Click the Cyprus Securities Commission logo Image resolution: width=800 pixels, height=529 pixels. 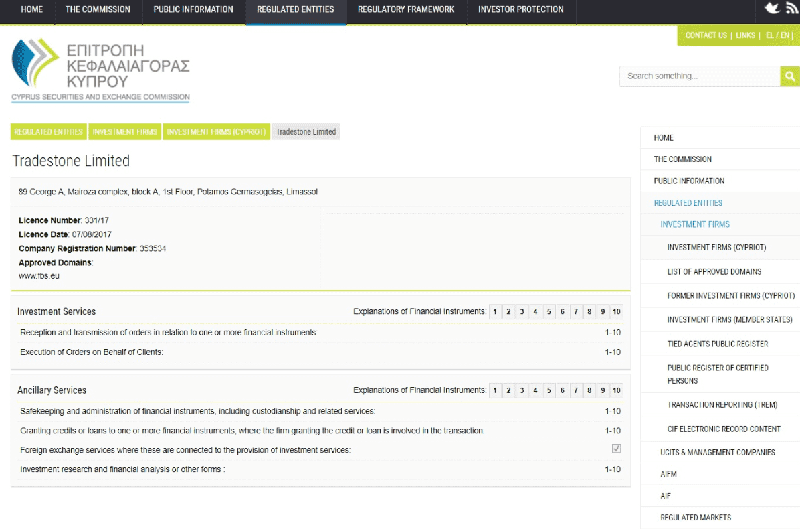(100, 70)
